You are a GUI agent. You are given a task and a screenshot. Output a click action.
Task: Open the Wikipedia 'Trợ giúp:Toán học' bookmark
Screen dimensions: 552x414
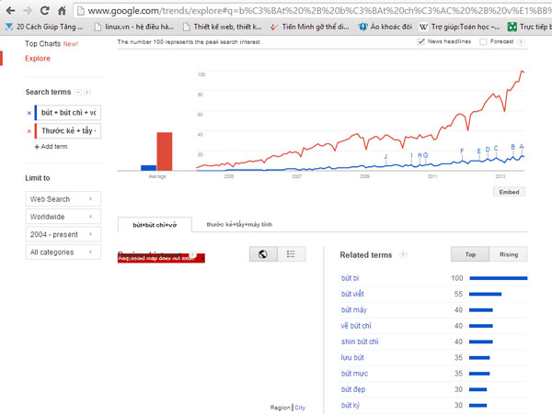click(459, 27)
